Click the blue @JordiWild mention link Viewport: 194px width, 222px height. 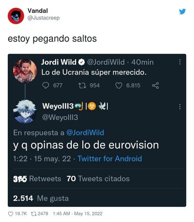pos(85,133)
